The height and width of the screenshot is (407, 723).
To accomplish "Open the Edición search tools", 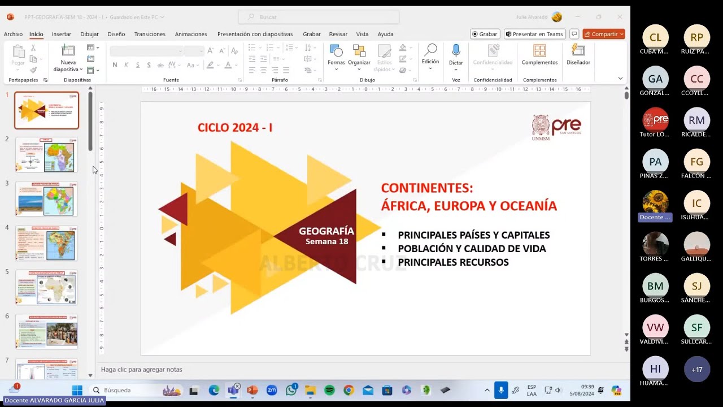I will 430,57.
